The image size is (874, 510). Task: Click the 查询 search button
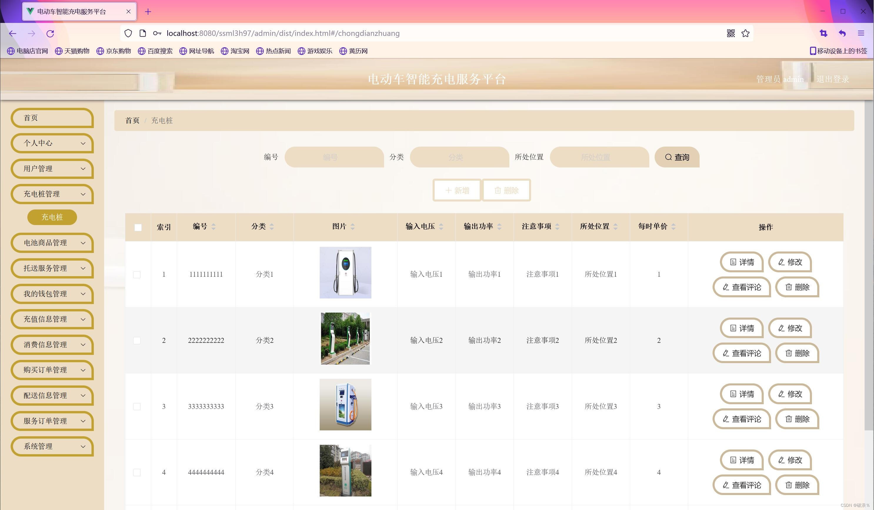tap(677, 157)
